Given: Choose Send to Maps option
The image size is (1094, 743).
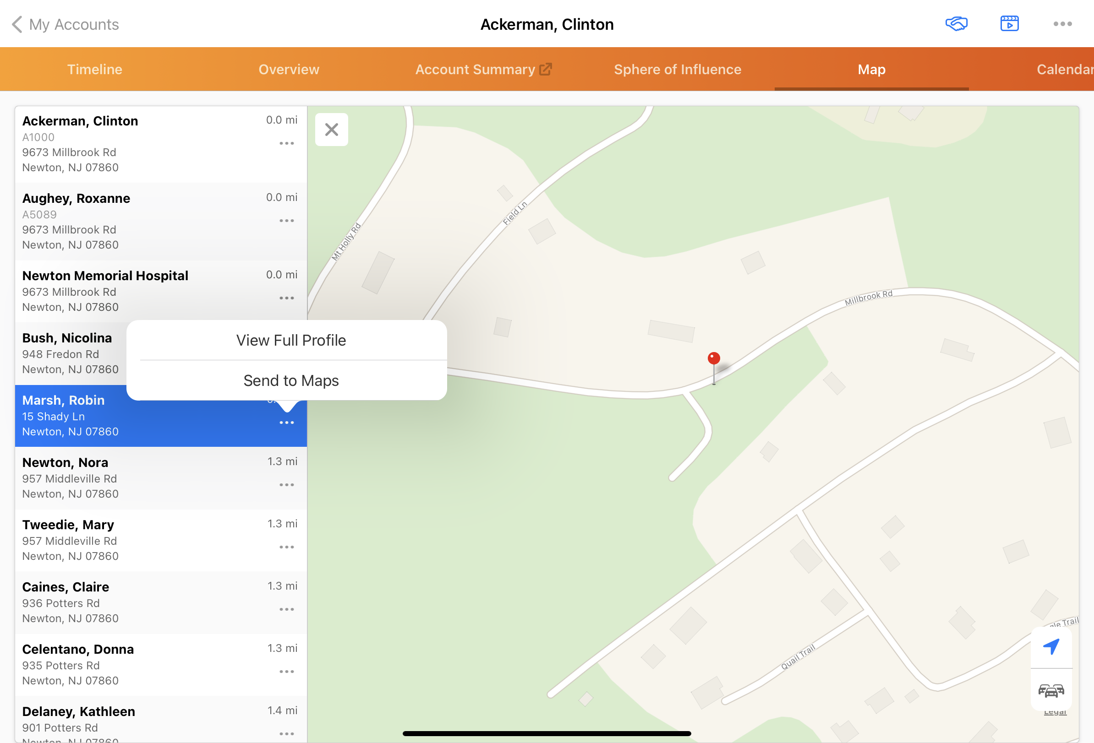Looking at the screenshot, I should [x=291, y=380].
